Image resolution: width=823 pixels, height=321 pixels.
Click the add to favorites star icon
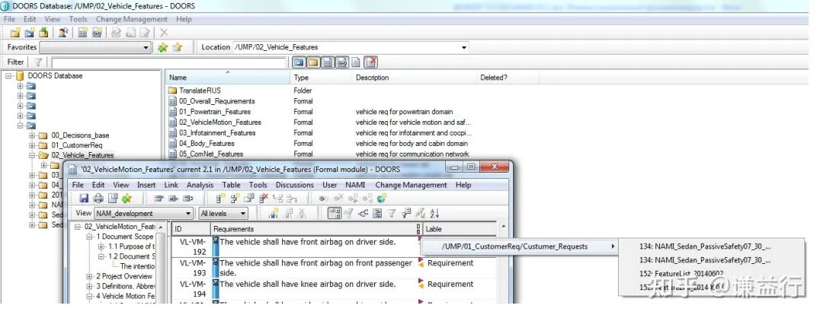(x=162, y=47)
